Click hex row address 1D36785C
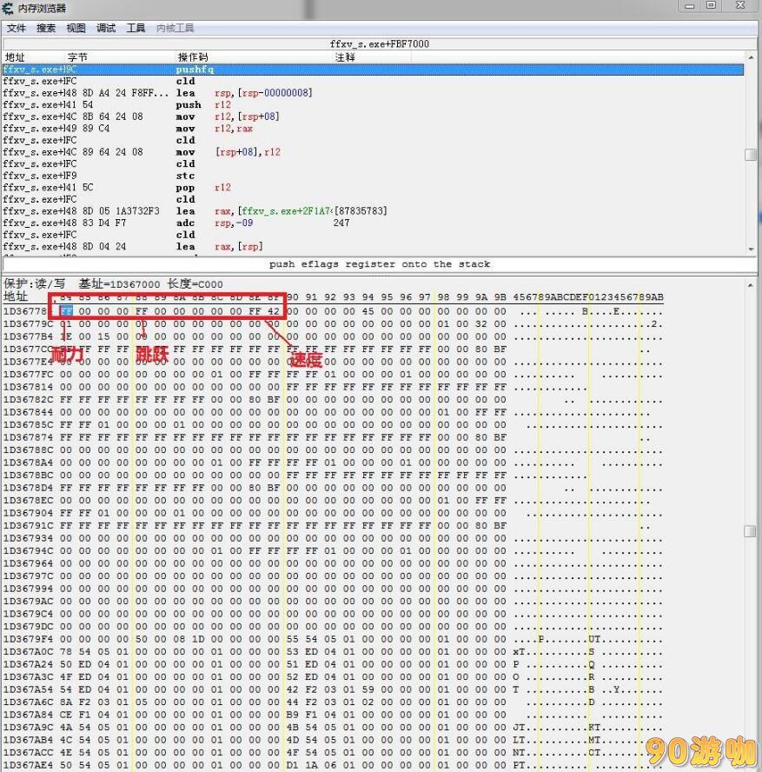This screenshot has height=772, width=762. 28,425
